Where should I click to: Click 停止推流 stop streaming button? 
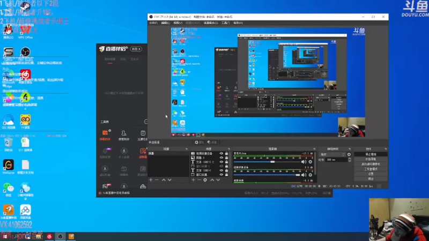tap(371, 154)
